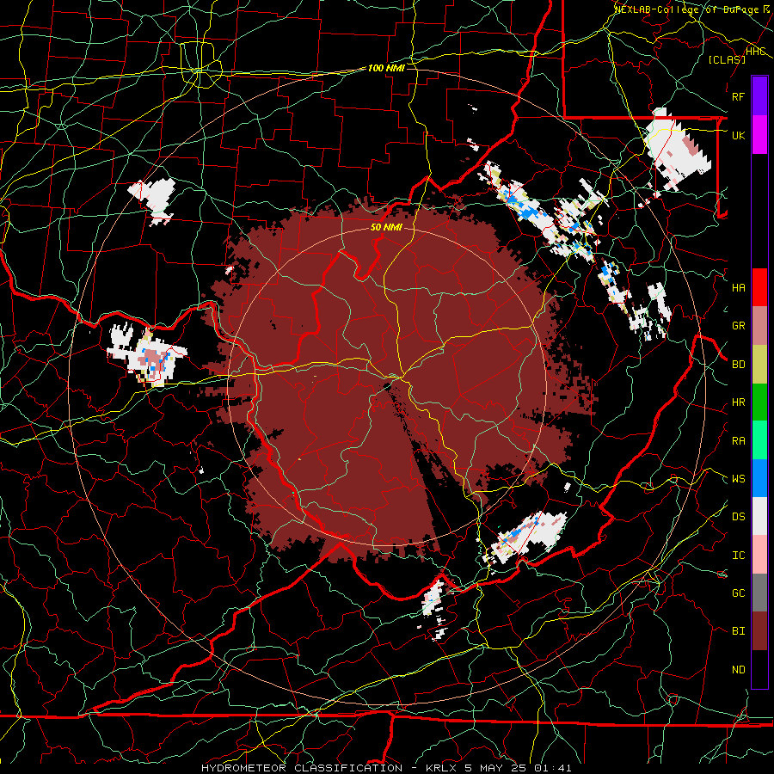Click the HHC product label

coord(756,51)
